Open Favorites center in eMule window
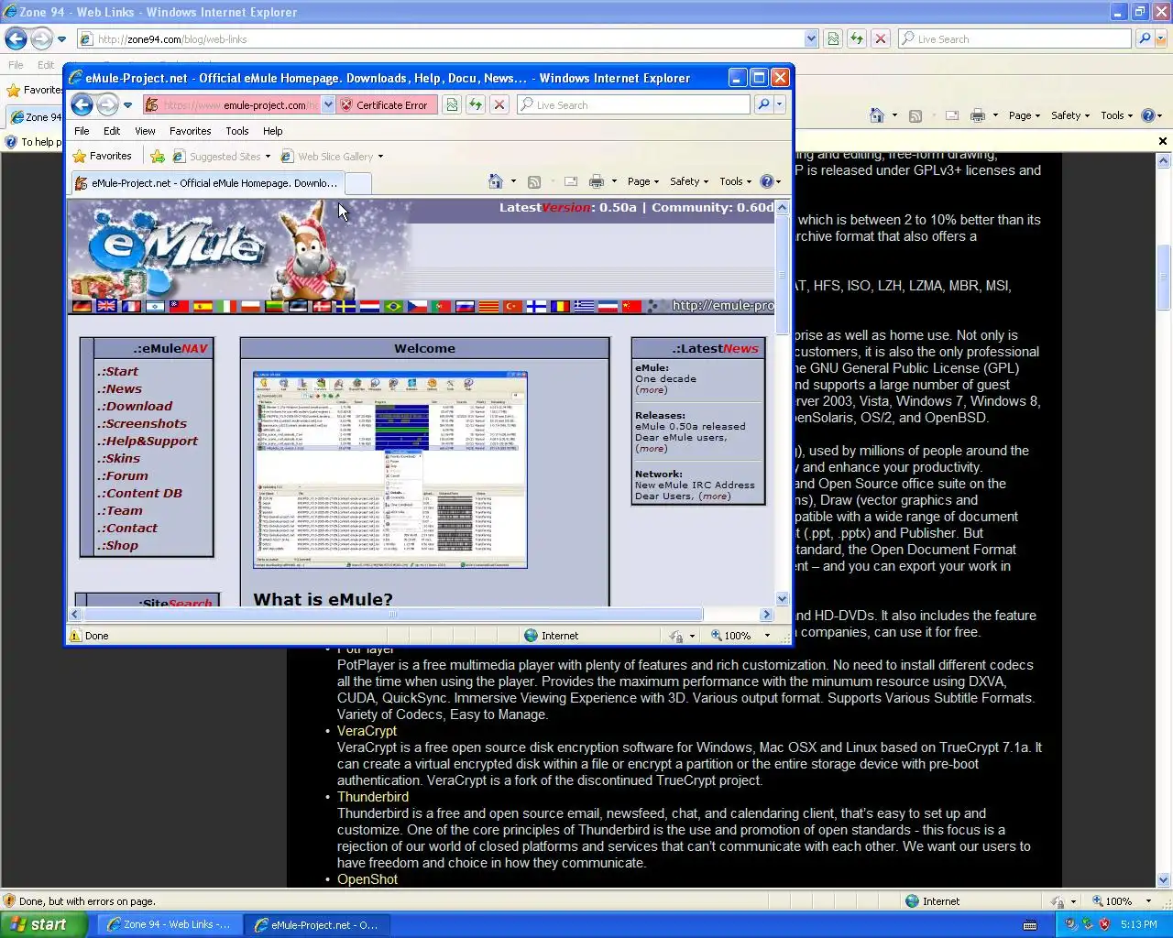Screen dimensions: 1173x938 (x=102, y=157)
